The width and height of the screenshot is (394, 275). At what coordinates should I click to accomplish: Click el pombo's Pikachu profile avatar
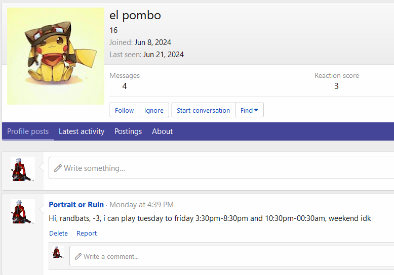pyautogui.click(x=55, y=56)
